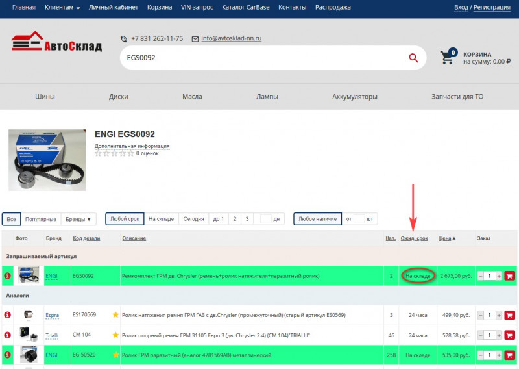Add Espra ES170569 to cart
The width and height of the screenshot is (519, 369).
pyautogui.click(x=510, y=315)
